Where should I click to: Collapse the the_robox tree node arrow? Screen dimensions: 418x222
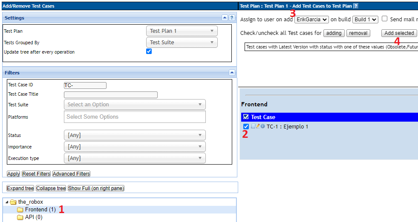pos(6,202)
